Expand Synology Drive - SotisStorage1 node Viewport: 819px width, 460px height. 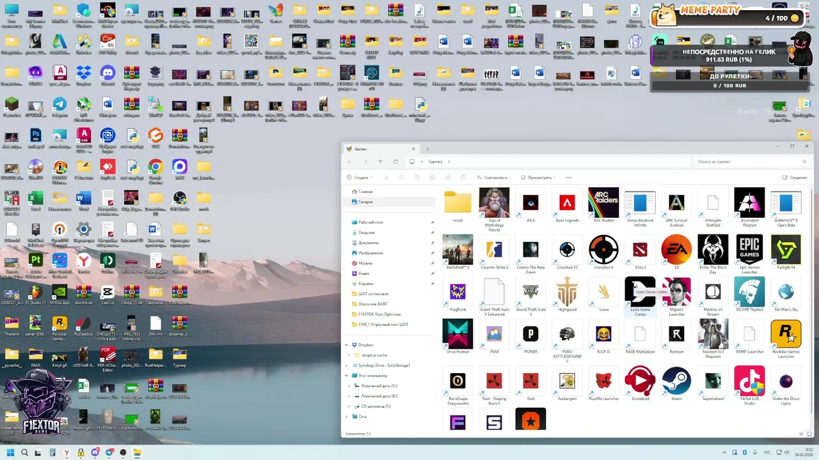coord(347,365)
